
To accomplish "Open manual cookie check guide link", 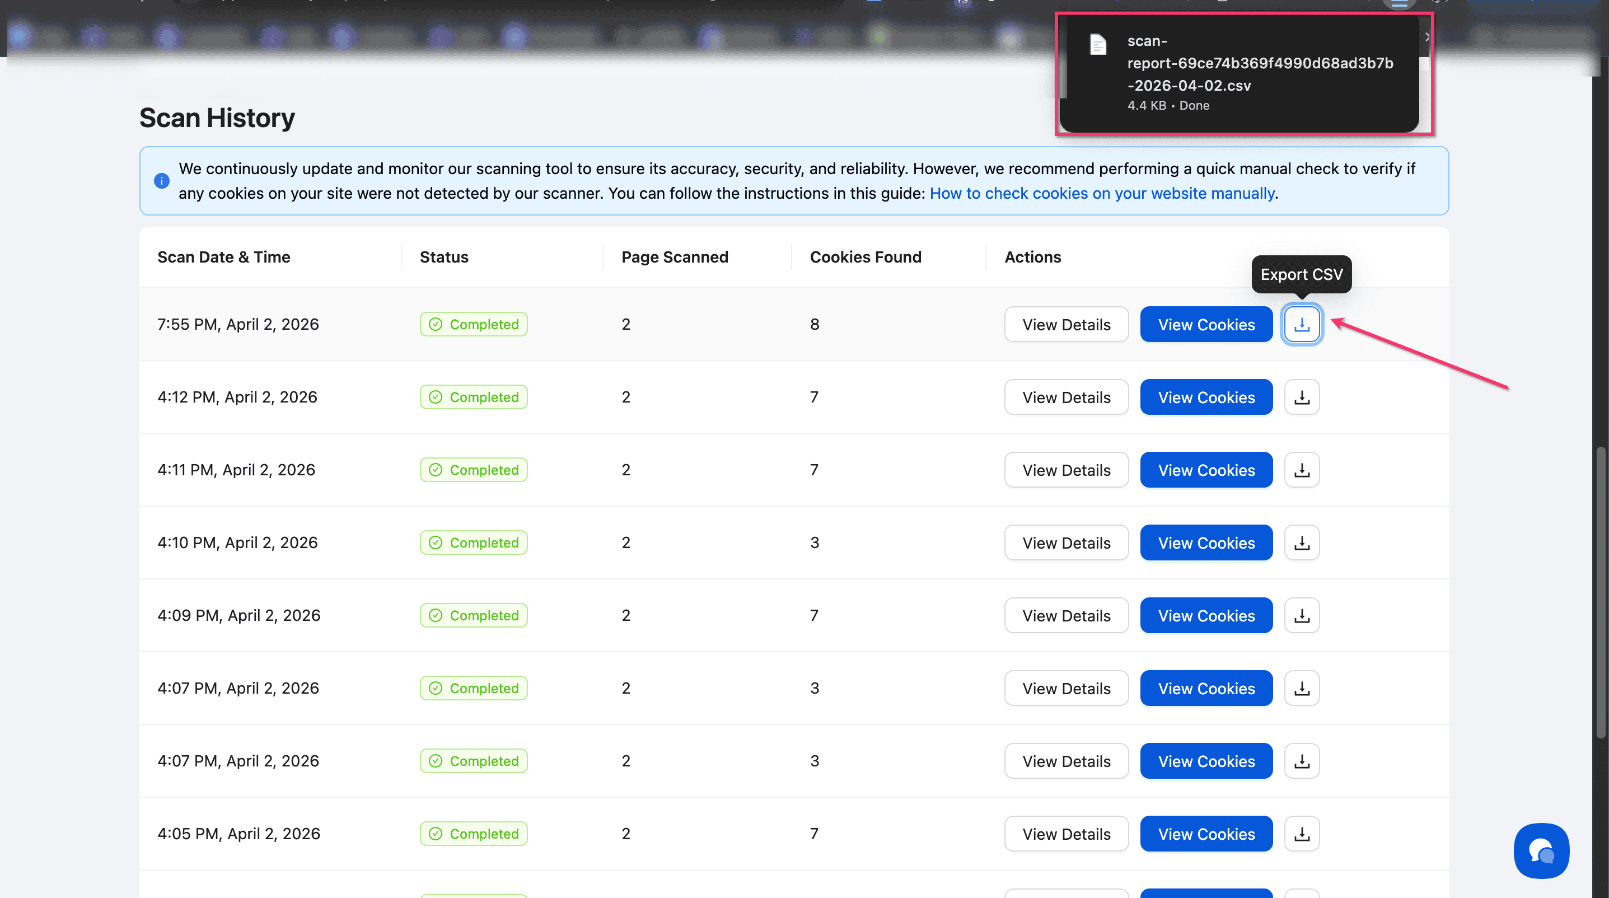I will tap(1102, 194).
